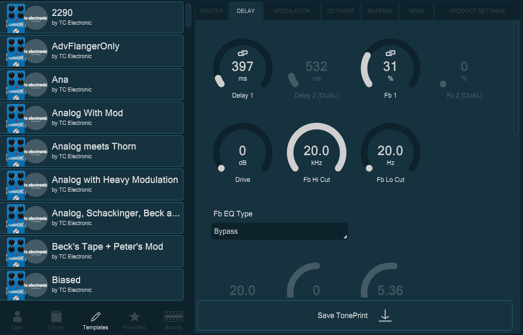523x335 pixels.
Task: Click the template list scrollbar
Action: 188,15
